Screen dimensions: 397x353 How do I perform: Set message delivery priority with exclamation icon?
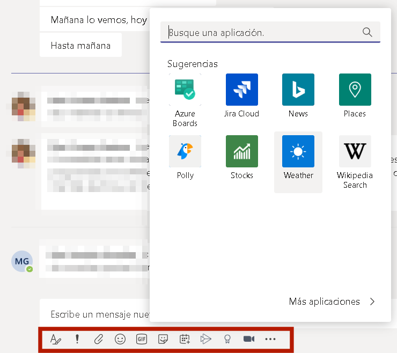click(x=77, y=339)
